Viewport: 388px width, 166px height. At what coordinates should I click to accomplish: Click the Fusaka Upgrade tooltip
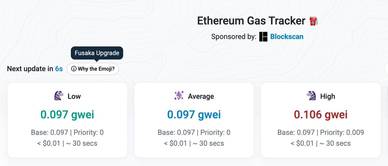tap(97, 53)
